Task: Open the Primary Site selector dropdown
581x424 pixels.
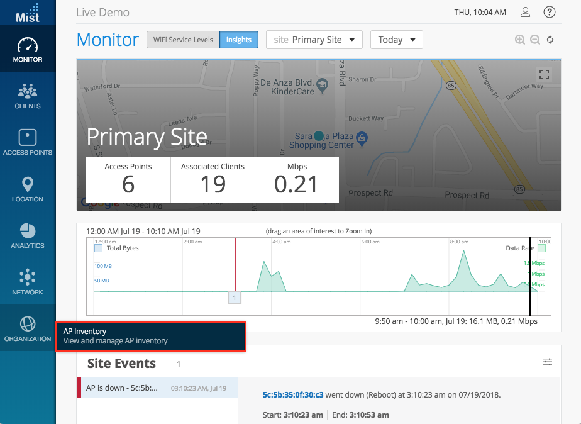Action: (x=314, y=40)
